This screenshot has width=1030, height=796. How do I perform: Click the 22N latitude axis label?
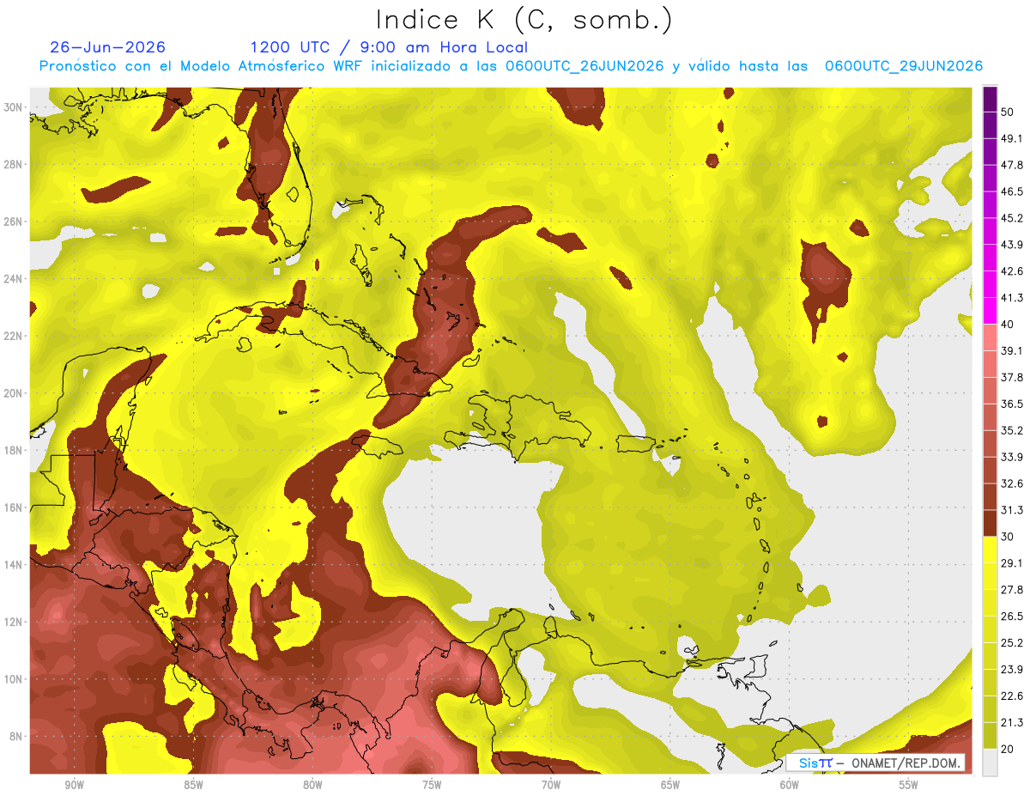pyautogui.click(x=14, y=336)
